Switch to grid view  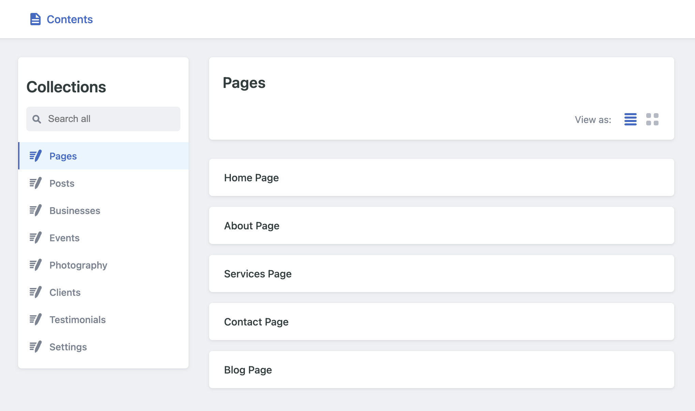click(x=652, y=119)
